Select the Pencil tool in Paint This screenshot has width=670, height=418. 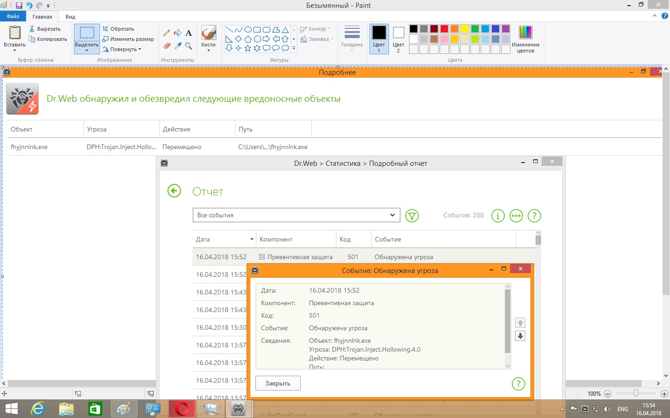(167, 33)
